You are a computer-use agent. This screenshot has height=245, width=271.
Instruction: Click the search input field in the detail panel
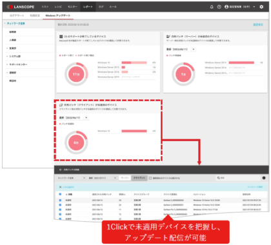coord(237,178)
